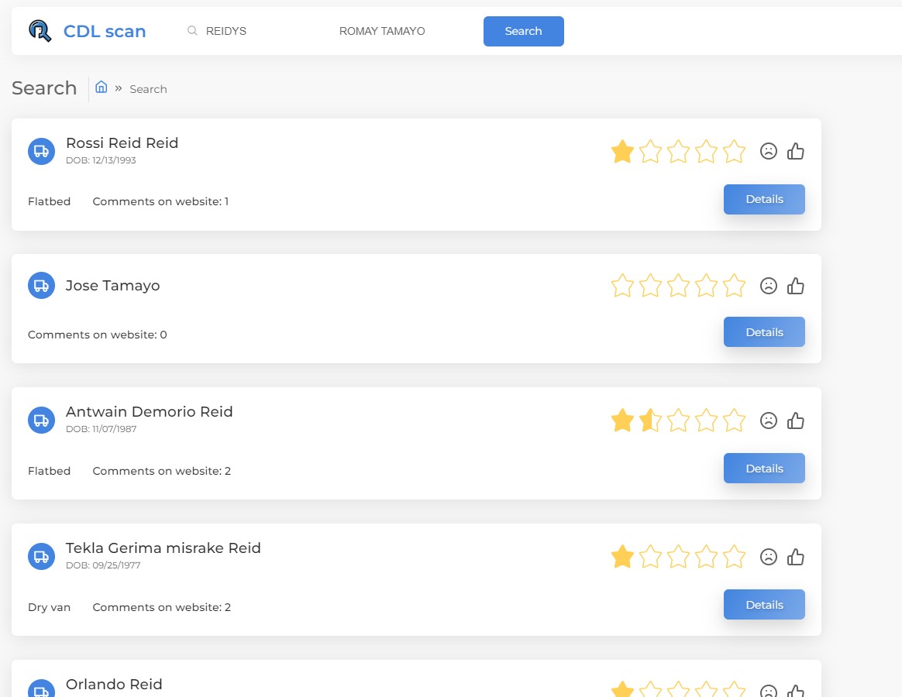The image size is (902, 697).
Task: Open the CDL scan home link text
Action: tap(104, 31)
